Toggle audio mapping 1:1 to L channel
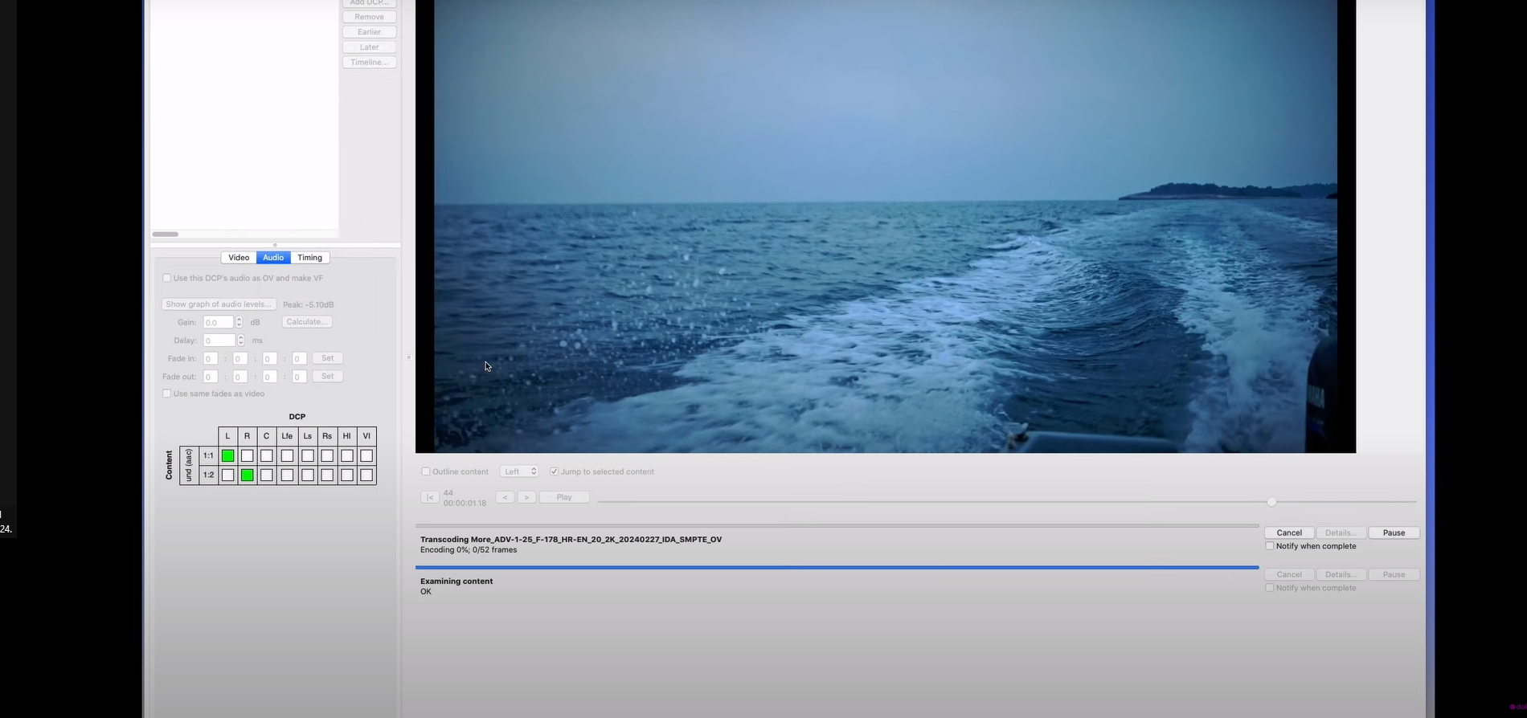This screenshot has width=1527, height=718. point(227,455)
